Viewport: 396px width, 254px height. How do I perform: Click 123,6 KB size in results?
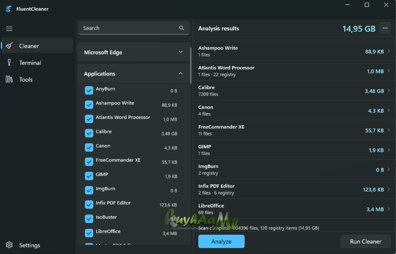click(373, 190)
